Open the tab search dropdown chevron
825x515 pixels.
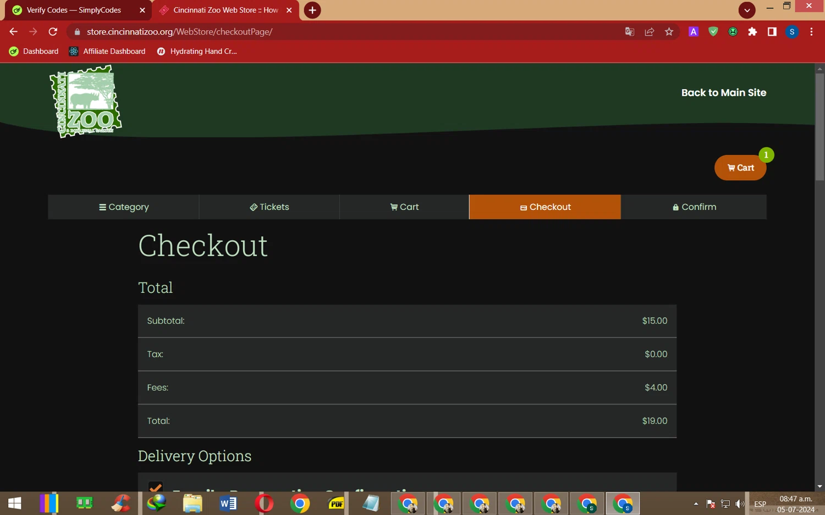(x=747, y=10)
